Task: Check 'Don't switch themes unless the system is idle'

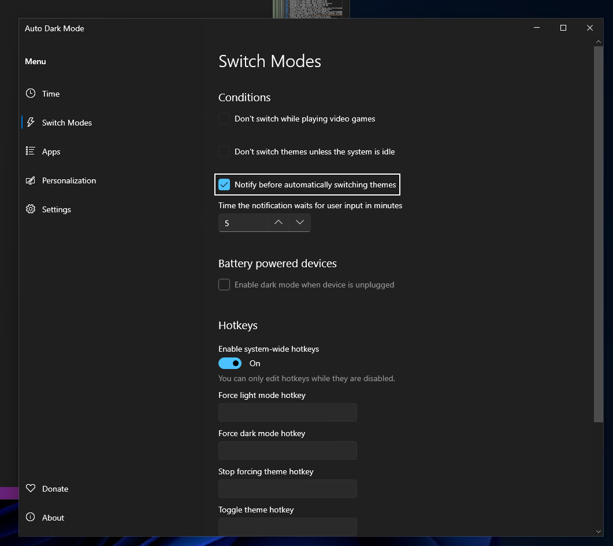Action: tap(224, 152)
